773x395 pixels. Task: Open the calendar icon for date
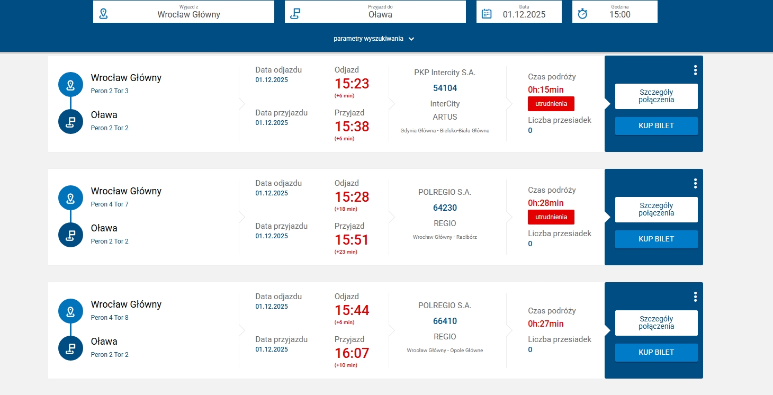[487, 14]
